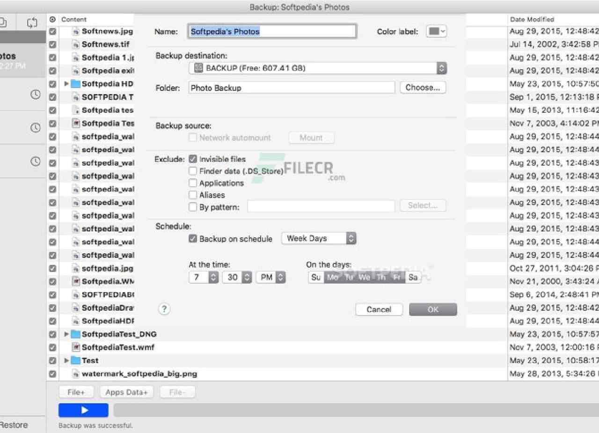This screenshot has width=599, height=433.
Task: Sort by the Date Modified column header
Action: point(532,20)
